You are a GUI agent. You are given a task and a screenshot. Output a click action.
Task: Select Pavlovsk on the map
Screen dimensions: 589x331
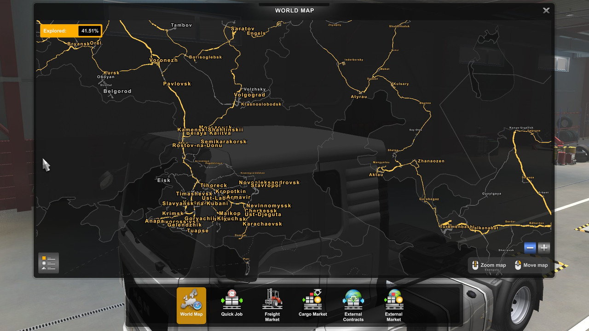(177, 84)
